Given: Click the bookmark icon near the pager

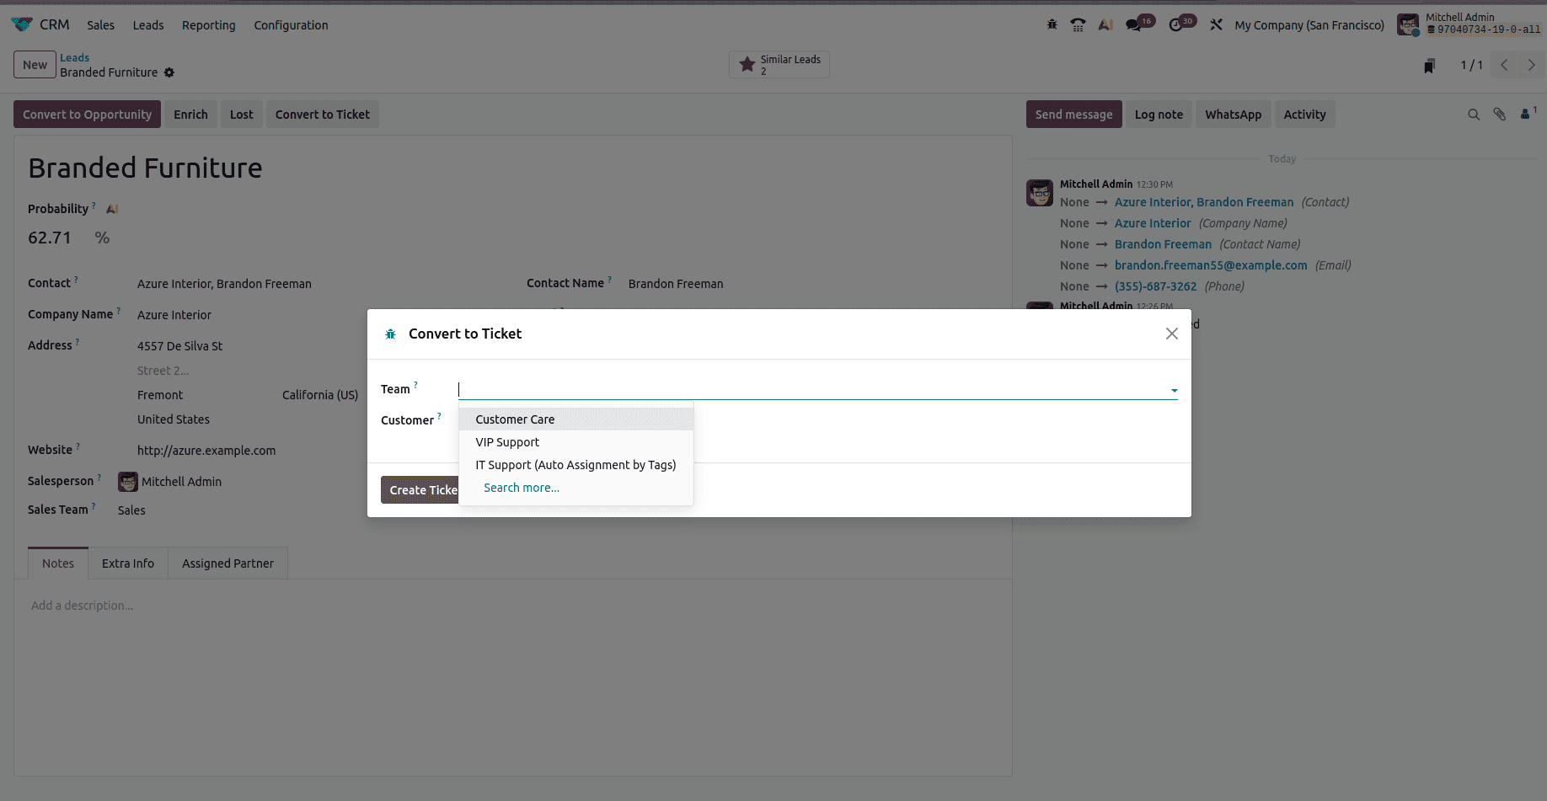Looking at the screenshot, I should [x=1428, y=65].
